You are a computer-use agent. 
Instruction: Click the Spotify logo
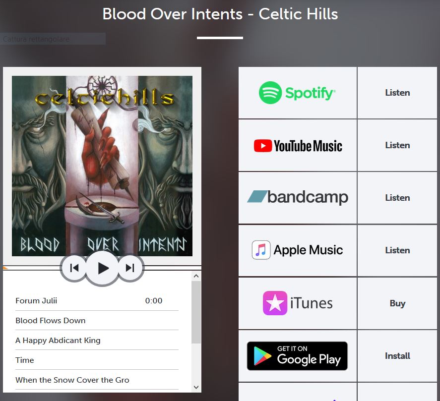click(297, 93)
